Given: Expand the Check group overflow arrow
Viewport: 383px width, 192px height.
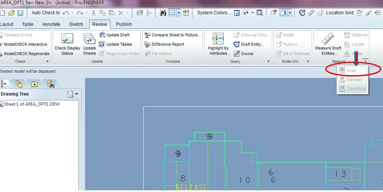Looking at the screenshot, I should pos(47,62).
